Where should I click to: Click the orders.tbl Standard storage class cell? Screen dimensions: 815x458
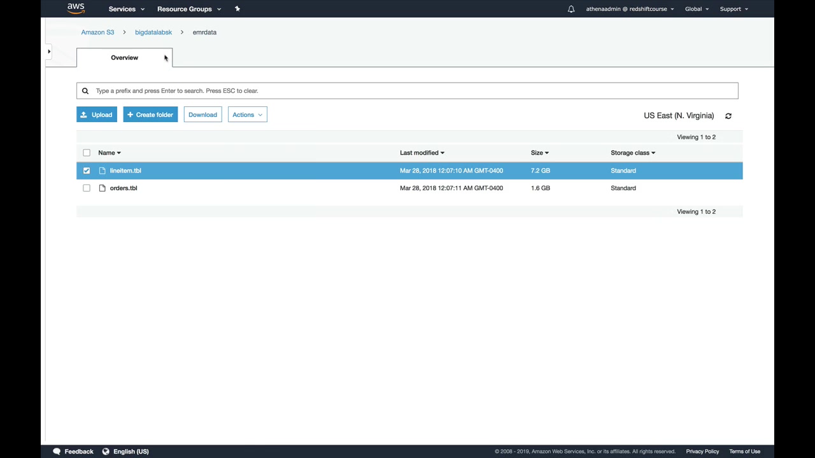click(x=623, y=188)
